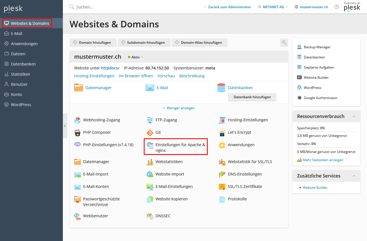Viewport: 367px width, 241px height.
Task: Open the Aktiv status dropdown
Action: 136,57
